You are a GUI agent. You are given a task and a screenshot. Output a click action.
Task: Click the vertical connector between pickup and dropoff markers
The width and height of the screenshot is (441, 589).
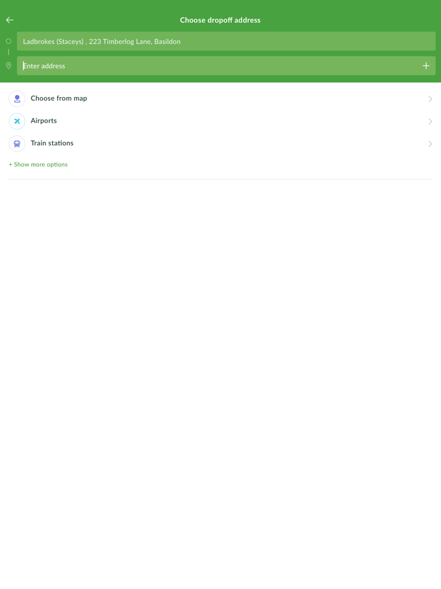[9, 52]
